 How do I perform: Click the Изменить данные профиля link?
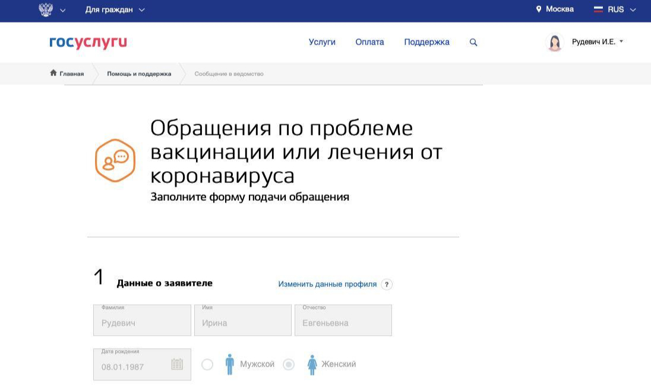coord(327,285)
